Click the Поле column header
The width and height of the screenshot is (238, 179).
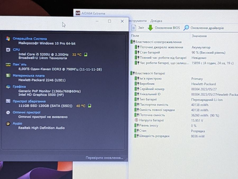point(135,36)
